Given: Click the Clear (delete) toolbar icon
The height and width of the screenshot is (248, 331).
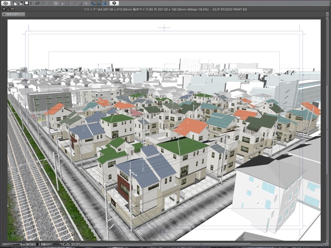Looking at the screenshot, I should (x=50, y=4).
